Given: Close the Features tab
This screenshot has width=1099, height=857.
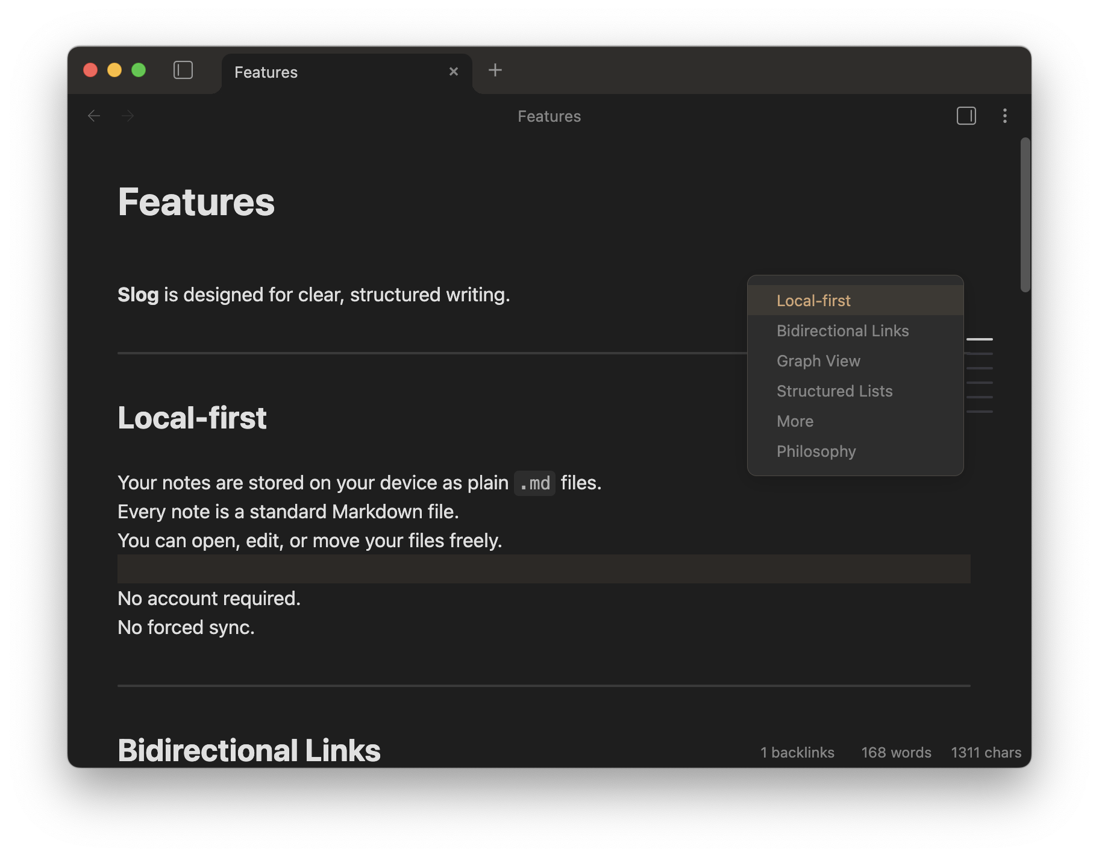Looking at the screenshot, I should pyautogui.click(x=454, y=72).
